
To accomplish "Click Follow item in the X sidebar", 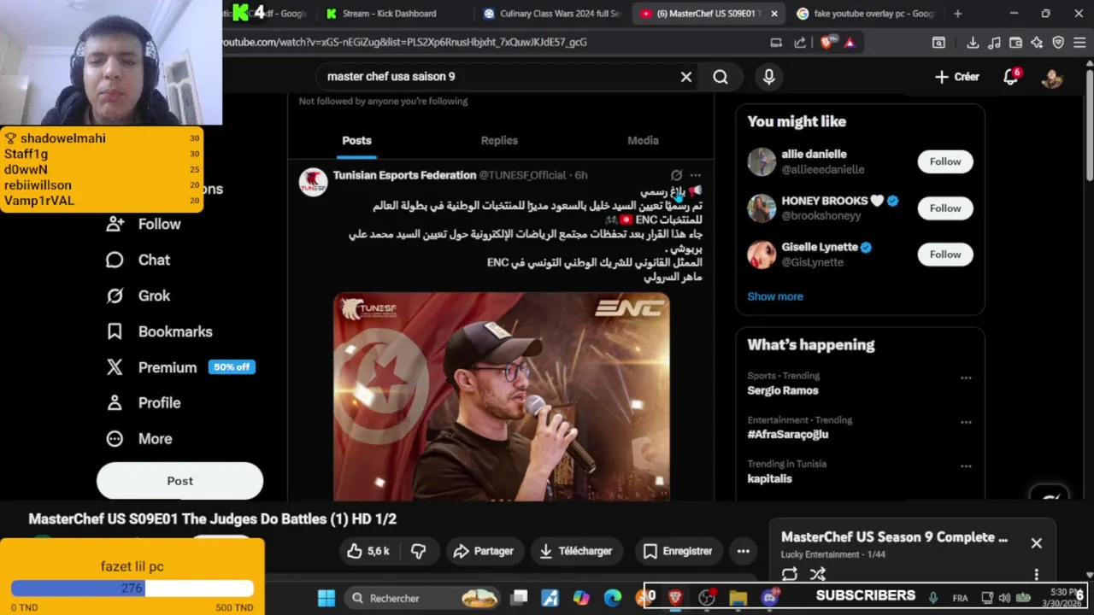I will [x=143, y=224].
